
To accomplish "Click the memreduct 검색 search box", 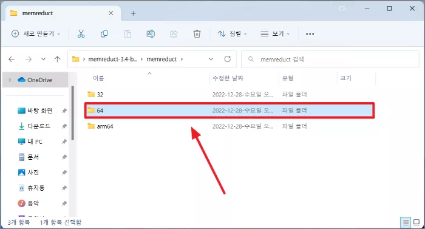I will click(330, 59).
